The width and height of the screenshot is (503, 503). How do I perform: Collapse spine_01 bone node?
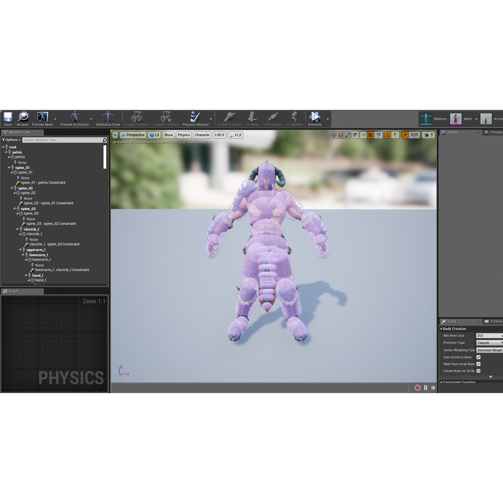(9, 168)
